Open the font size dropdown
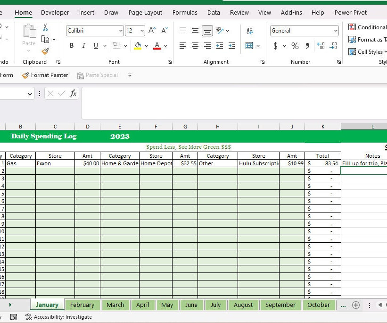The width and height of the screenshot is (387, 323). coord(141,30)
